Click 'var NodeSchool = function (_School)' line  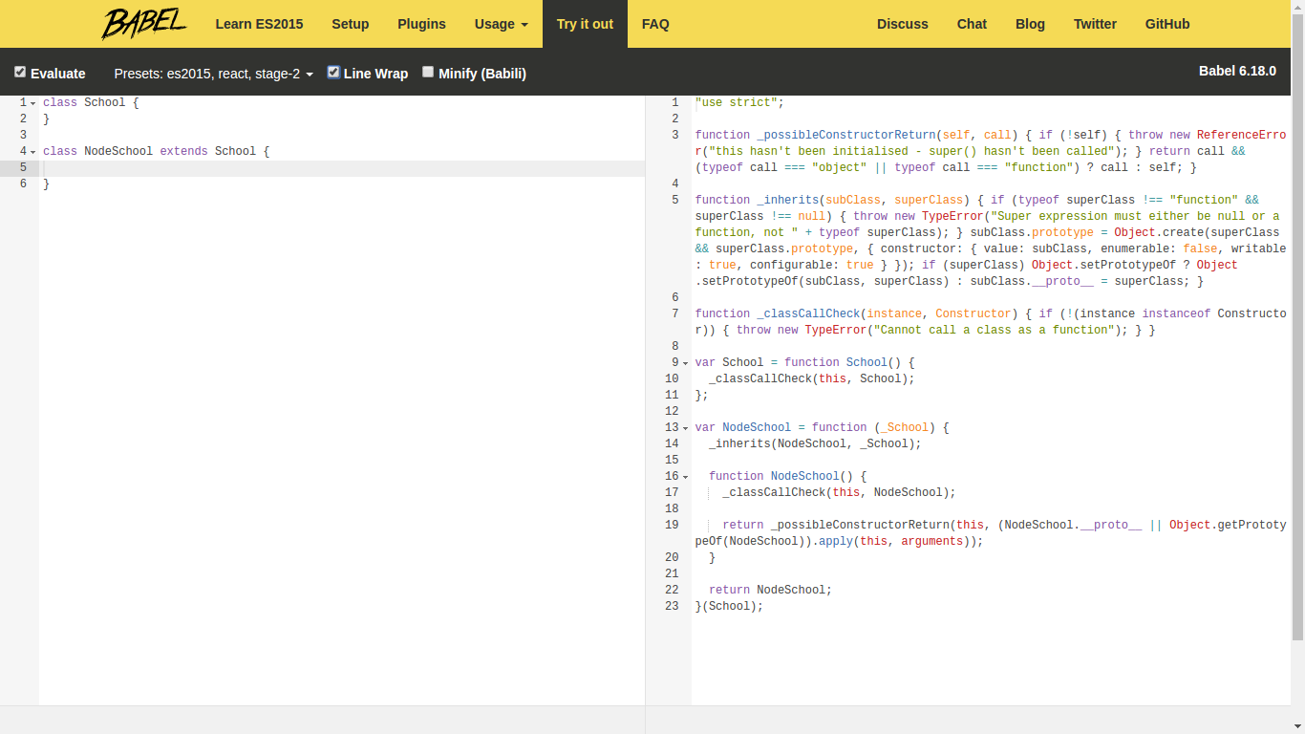(823, 427)
